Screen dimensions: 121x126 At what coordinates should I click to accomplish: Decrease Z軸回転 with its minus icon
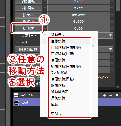45,8
